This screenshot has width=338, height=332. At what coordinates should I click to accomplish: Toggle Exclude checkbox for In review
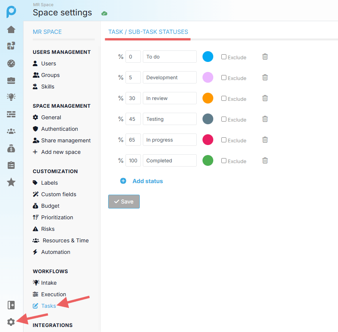tap(224, 98)
